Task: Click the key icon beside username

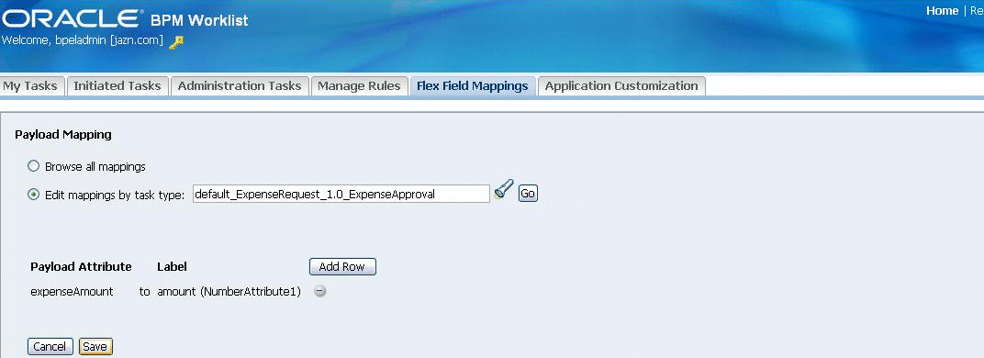Action: 176,42
